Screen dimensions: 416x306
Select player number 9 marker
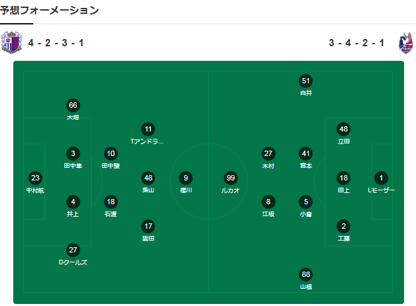[186, 178]
